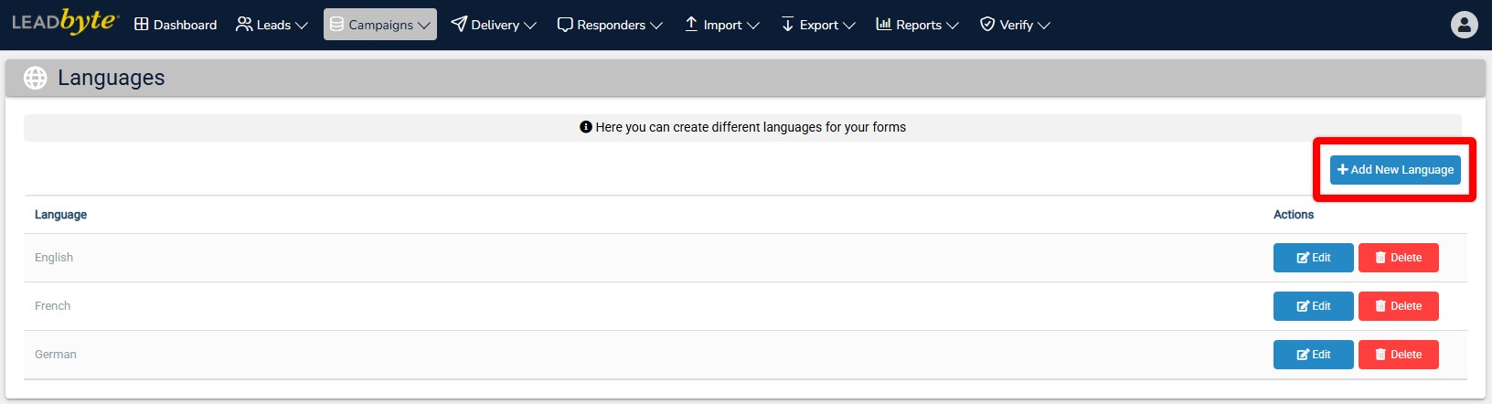Select the German row text
Screen dimensions: 1492x404
[56, 355]
